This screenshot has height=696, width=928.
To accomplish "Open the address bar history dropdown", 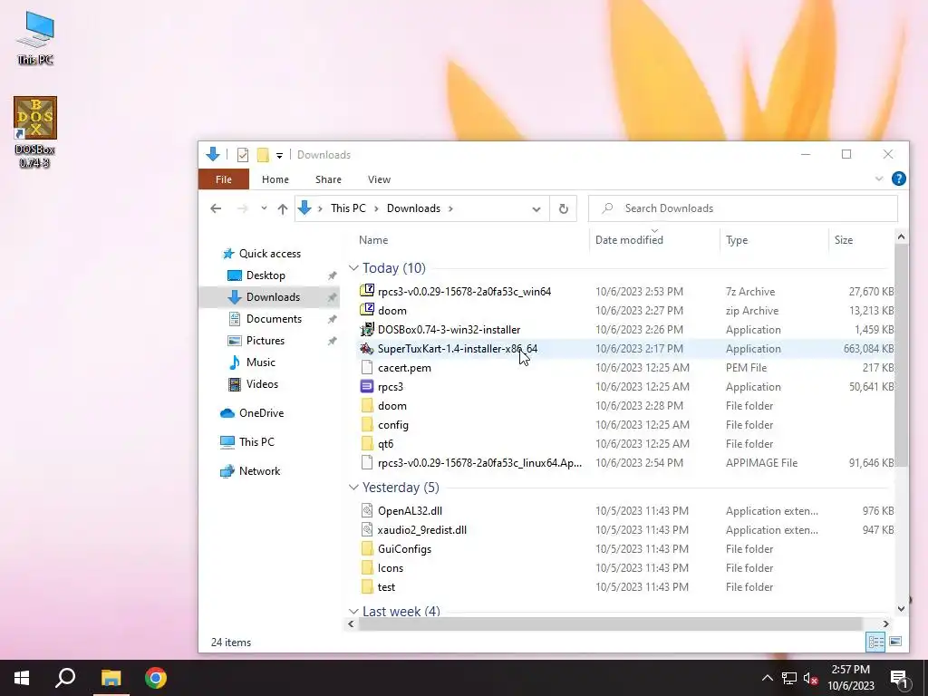I will (x=536, y=209).
